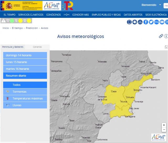Open the CONOCER MÁS menu
The width and height of the screenshot is (168, 143).
(81, 15)
